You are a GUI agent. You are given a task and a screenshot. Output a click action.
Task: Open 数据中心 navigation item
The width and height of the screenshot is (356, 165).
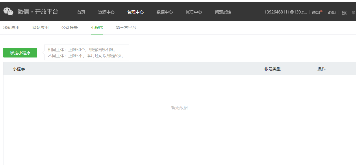pyautogui.click(x=165, y=12)
